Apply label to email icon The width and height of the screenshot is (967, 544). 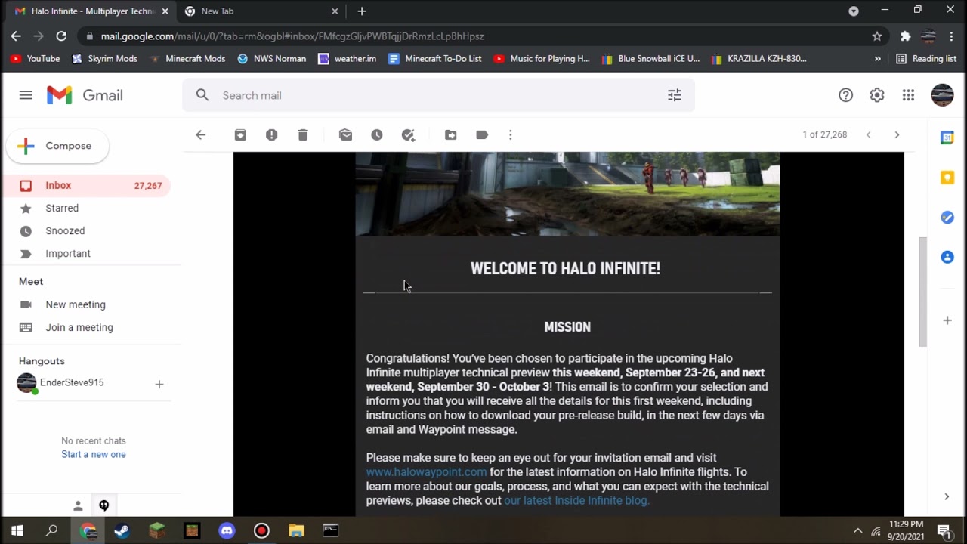coord(482,134)
